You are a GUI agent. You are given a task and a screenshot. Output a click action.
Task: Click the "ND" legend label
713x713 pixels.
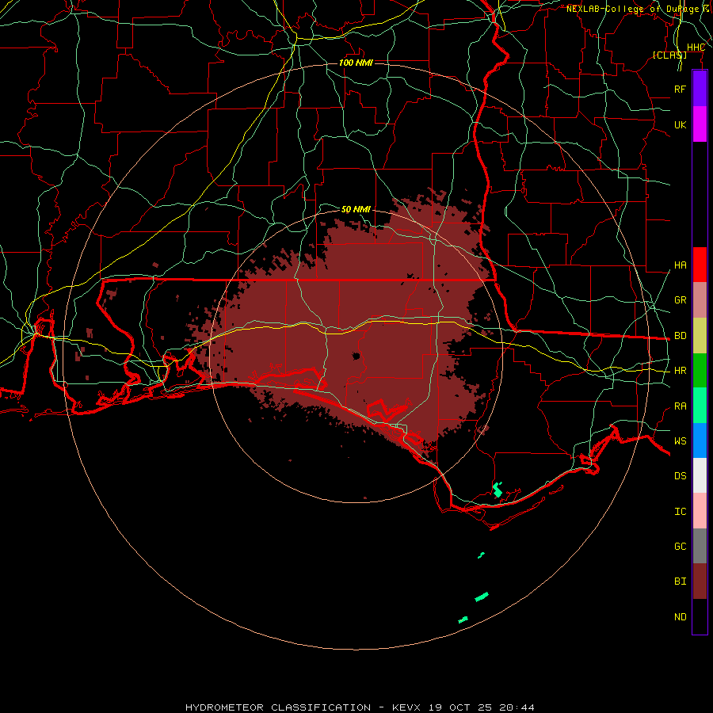(680, 616)
